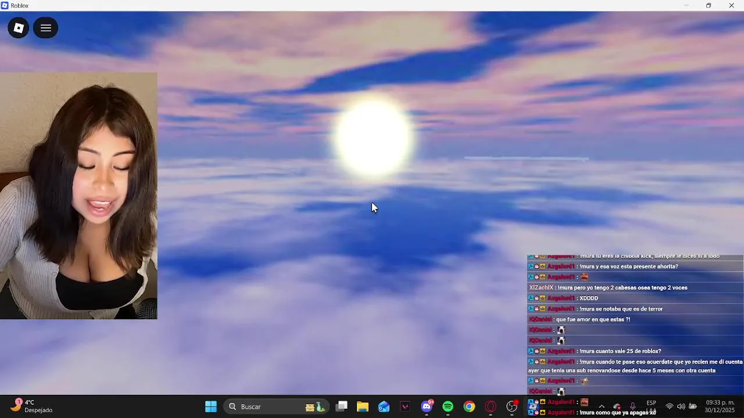Launch Valorant from the taskbar

click(x=405, y=406)
